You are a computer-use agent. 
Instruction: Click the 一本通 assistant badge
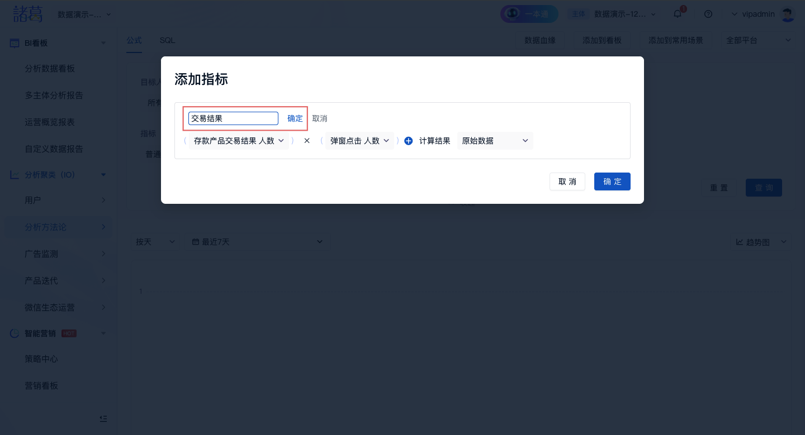[529, 15]
